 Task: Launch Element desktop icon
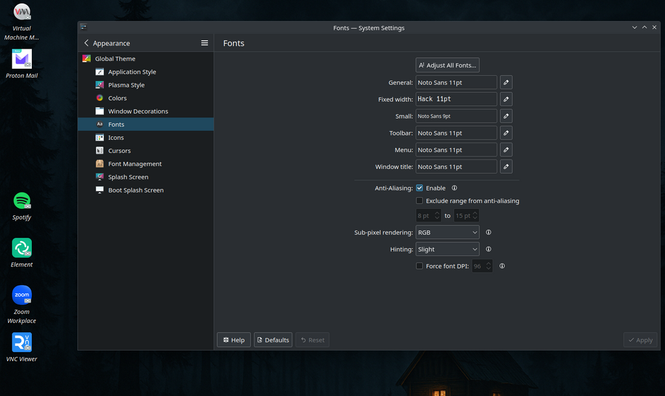21,248
